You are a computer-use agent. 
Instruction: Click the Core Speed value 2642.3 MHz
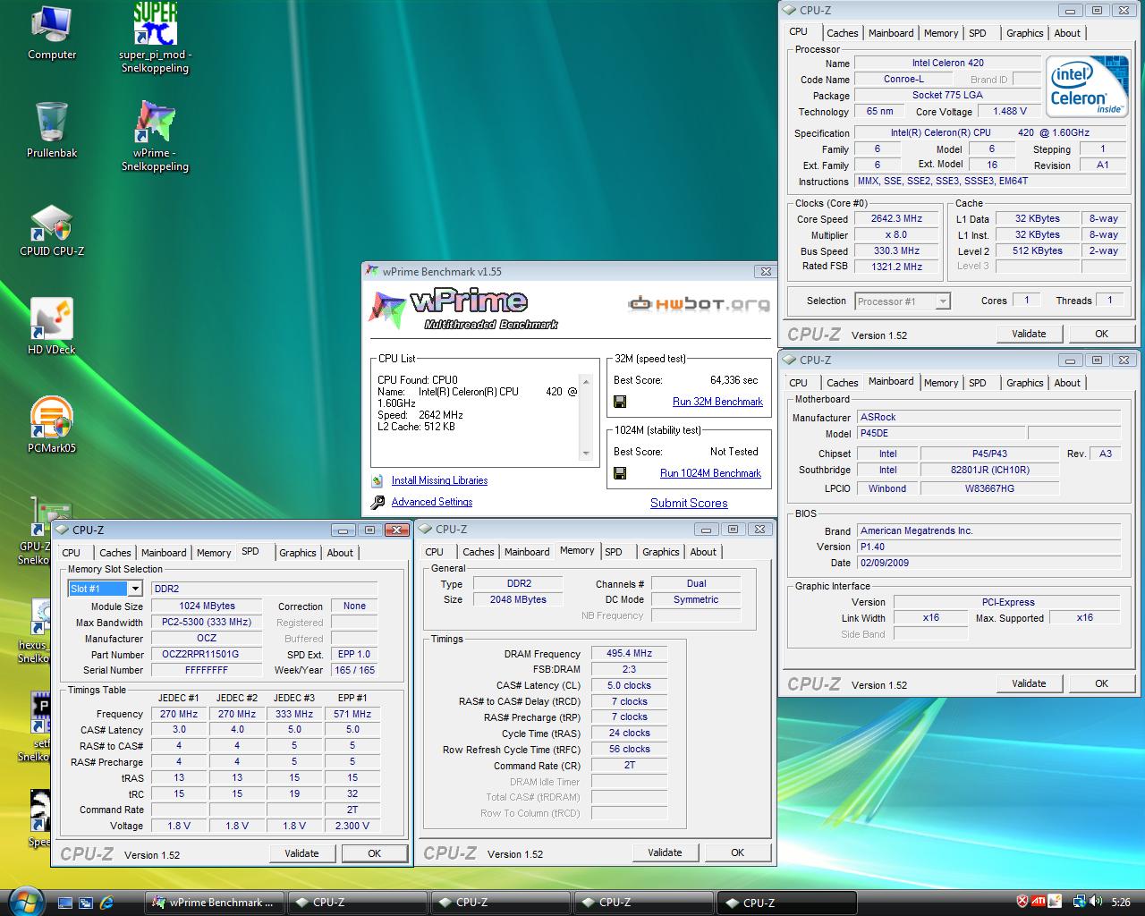(x=895, y=218)
